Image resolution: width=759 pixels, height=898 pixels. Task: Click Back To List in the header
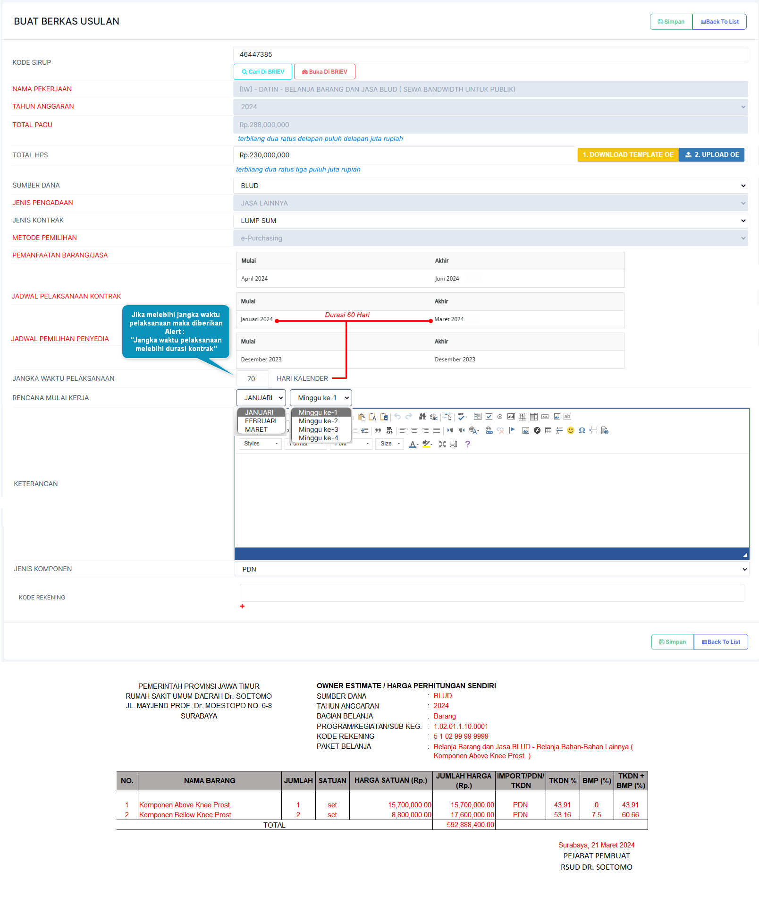[x=720, y=22]
